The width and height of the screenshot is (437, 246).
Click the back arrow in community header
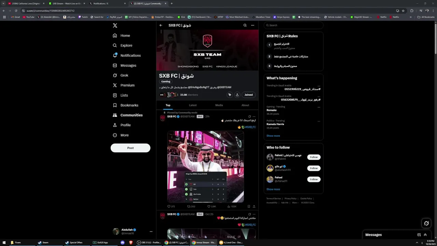click(161, 25)
